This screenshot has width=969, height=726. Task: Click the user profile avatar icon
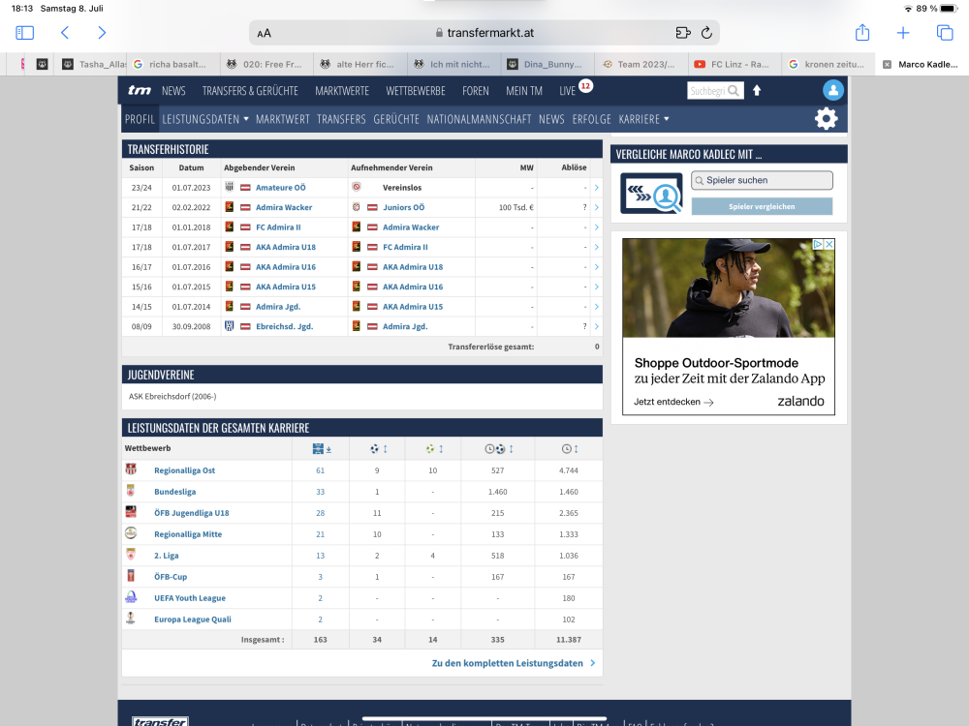click(x=832, y=90)
